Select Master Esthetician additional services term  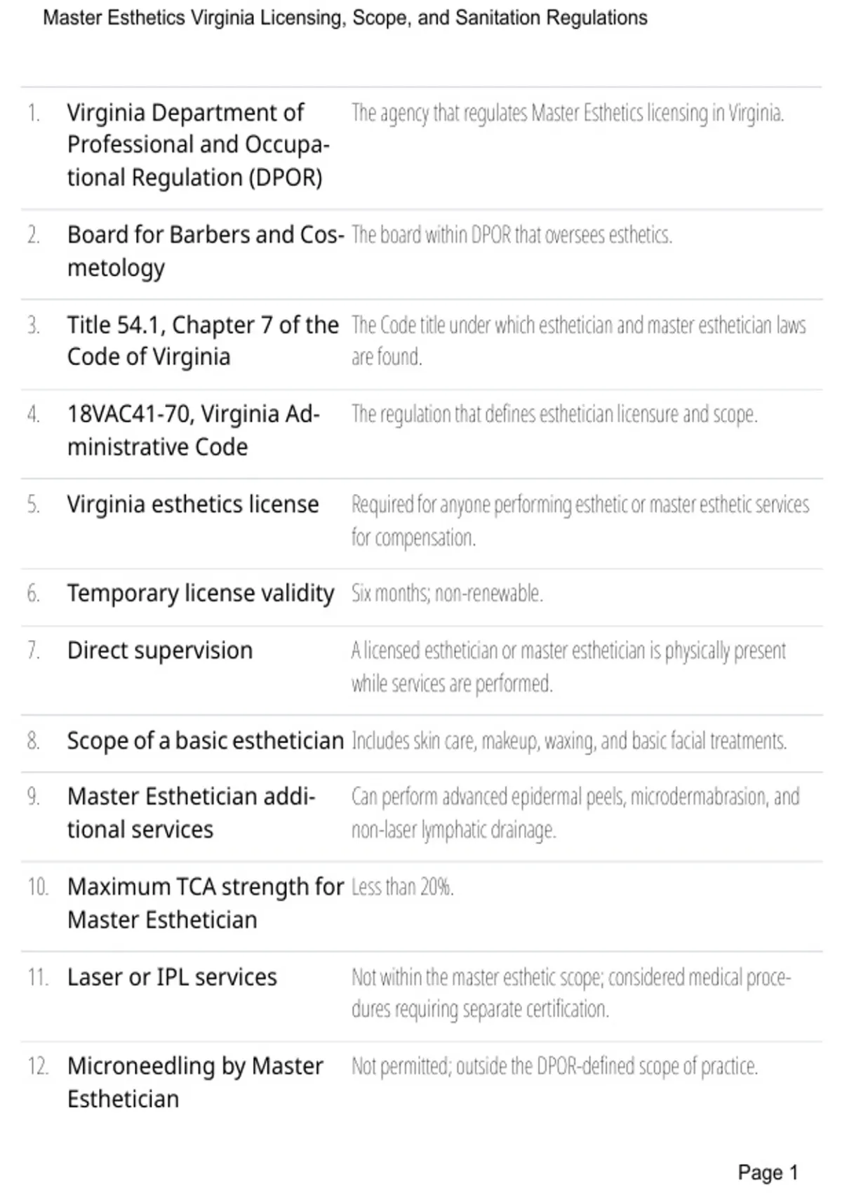point(192,813)
